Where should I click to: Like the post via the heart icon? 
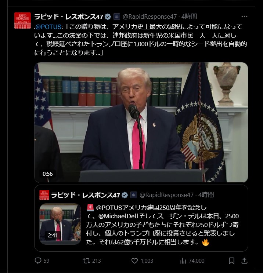[134, 261]
